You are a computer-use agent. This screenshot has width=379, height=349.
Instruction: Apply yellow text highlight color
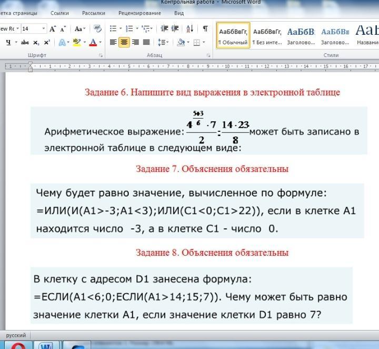click(x=77, y=42)
